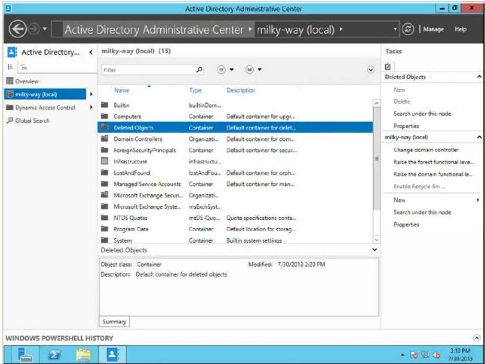The image size is (485, 364).
Task: Click the list scrollbar up arrow
Action: click(376, 102)
